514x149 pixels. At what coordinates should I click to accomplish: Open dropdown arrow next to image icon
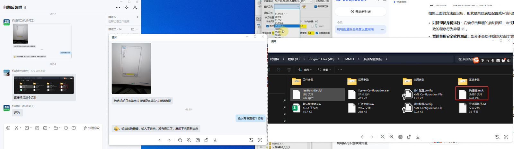31,128
